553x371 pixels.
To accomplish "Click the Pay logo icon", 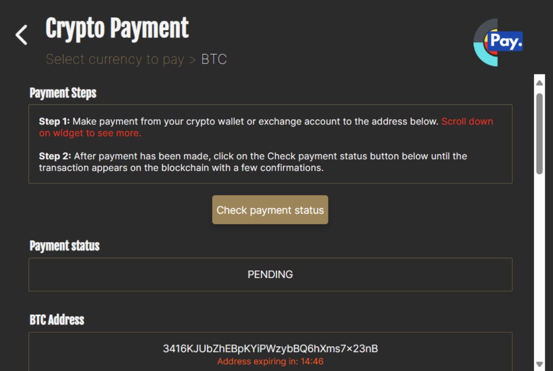I will 498,42.
